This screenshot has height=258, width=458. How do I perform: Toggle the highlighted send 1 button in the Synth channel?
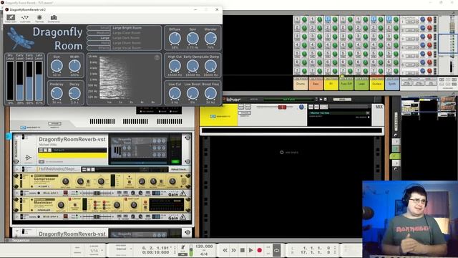[389, 19]
